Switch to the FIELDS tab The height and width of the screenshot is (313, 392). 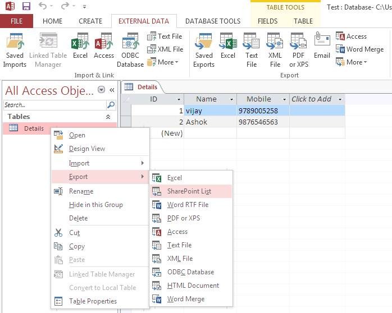[267, 21]
